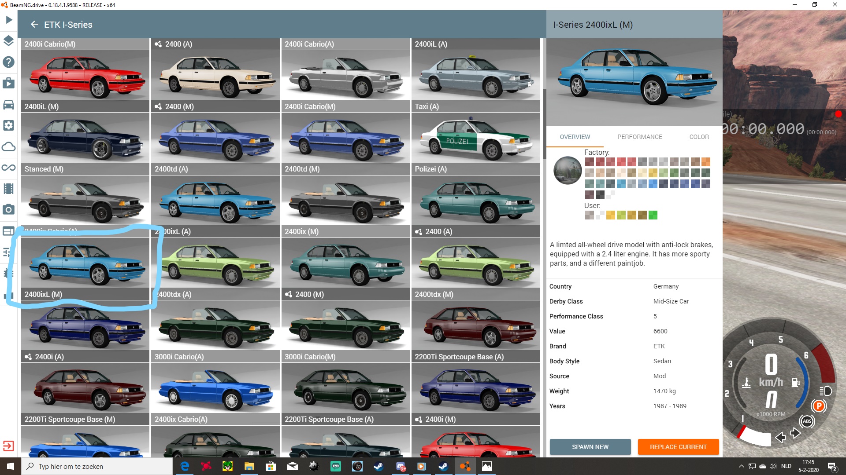The height and width of the screenshot is (475, 846).
Task: Click the NLD language indicator
Action: click(786, 466)
